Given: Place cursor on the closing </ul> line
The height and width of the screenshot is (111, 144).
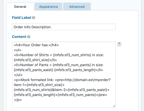Looking at the screenshot, I should click(18, 75).
